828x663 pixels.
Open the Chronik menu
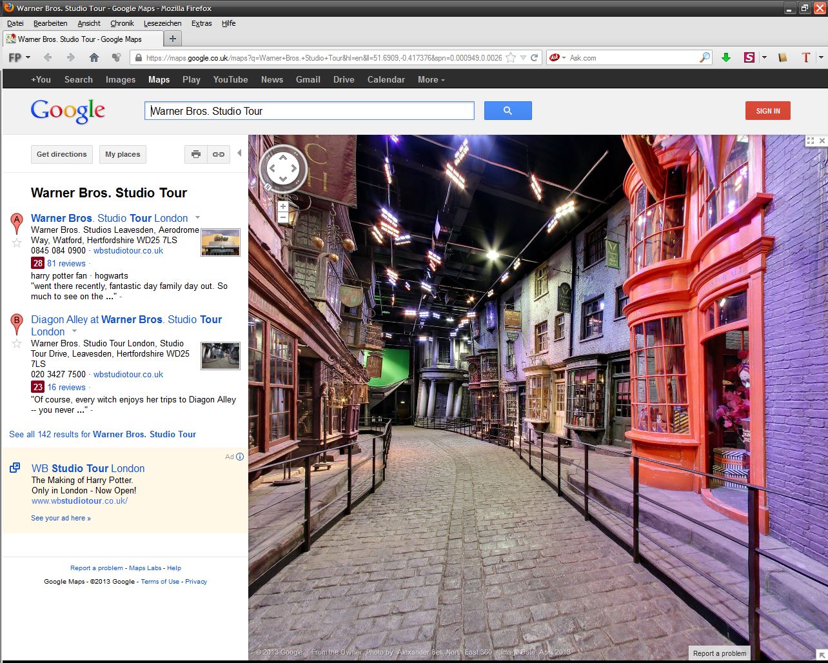tap(122, 23)
